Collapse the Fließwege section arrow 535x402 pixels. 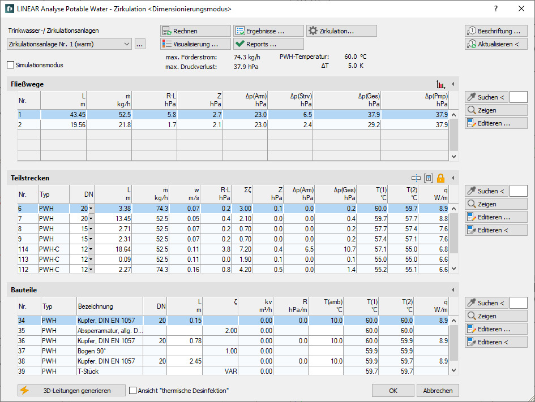click(x=453, y=84)
